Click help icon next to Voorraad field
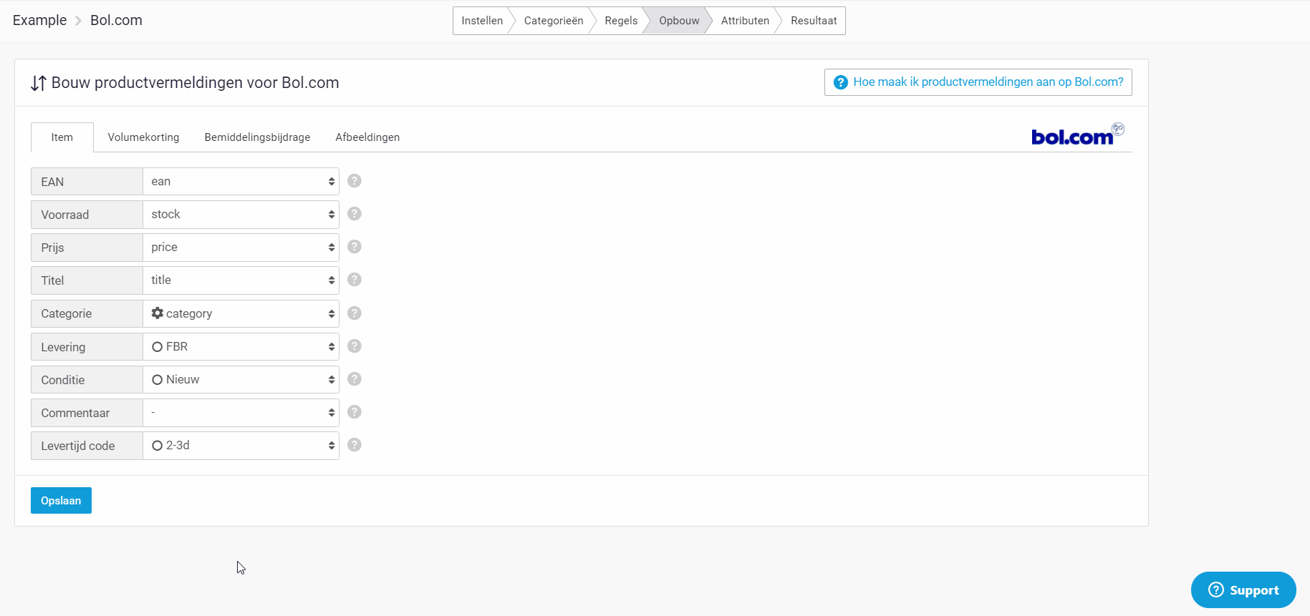The width and height of the screenshot is (1310, 616). click(x=355, y=214)
